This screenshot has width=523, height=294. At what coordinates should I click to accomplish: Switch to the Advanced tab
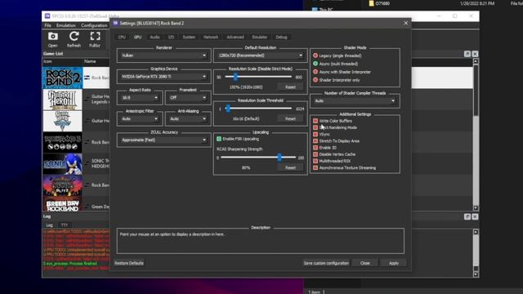[235, 37]
